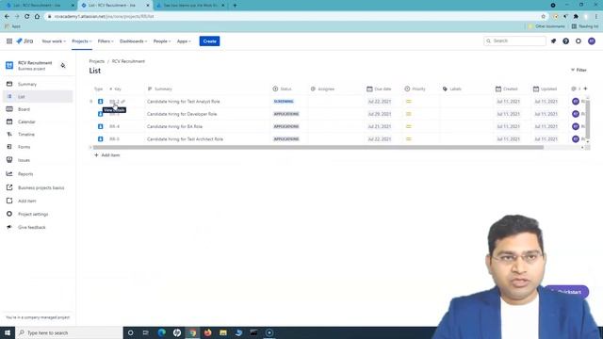Click the list vertical scrollbar
Screen dimensions: 603x339
coord(587,119)
